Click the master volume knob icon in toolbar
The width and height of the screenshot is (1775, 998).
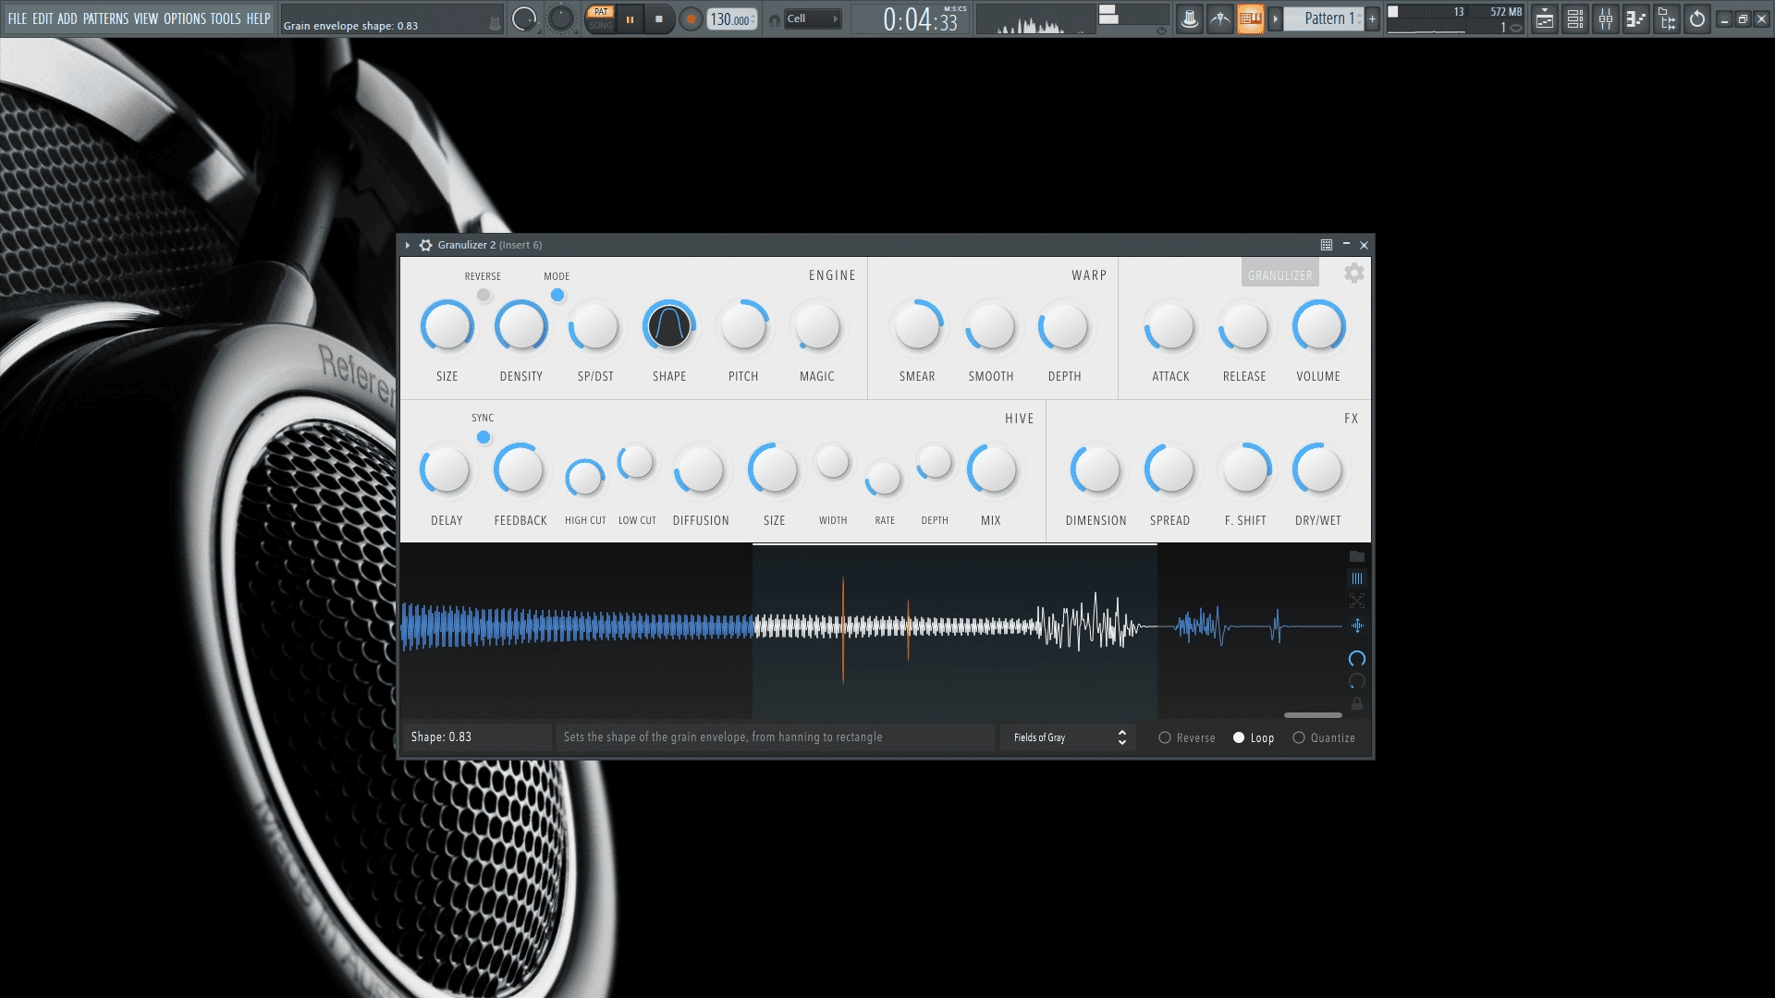point(524,18)
